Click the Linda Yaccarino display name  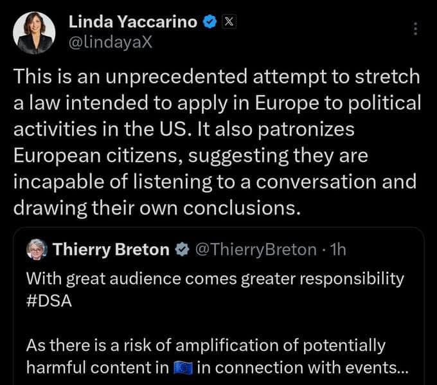[x=133, y=22]
